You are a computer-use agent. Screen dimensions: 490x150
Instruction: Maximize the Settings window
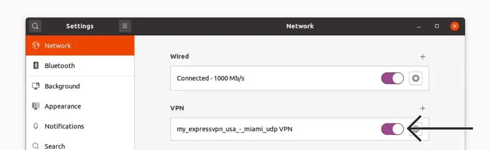(x=437, y=26)
